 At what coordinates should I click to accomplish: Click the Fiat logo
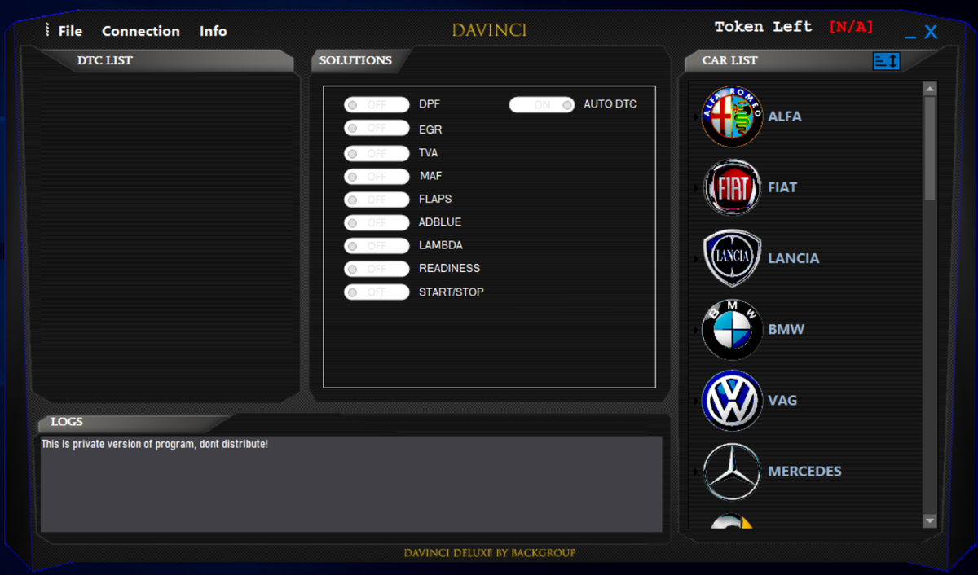coord(732,187)
